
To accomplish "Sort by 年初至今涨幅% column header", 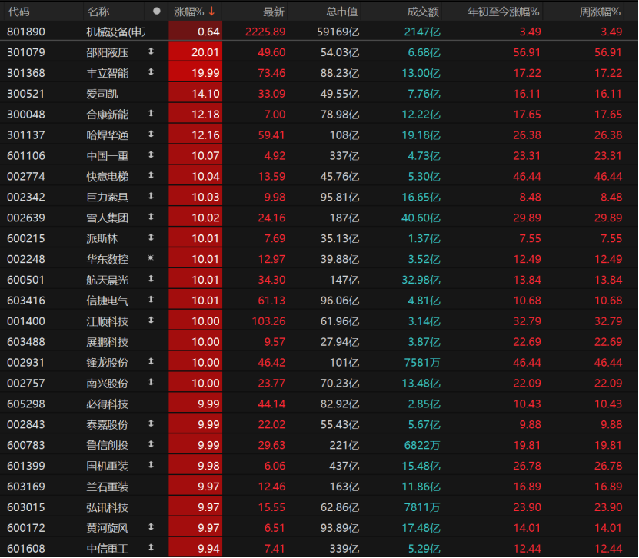I will pyautogui.click(x=504, y=12).
